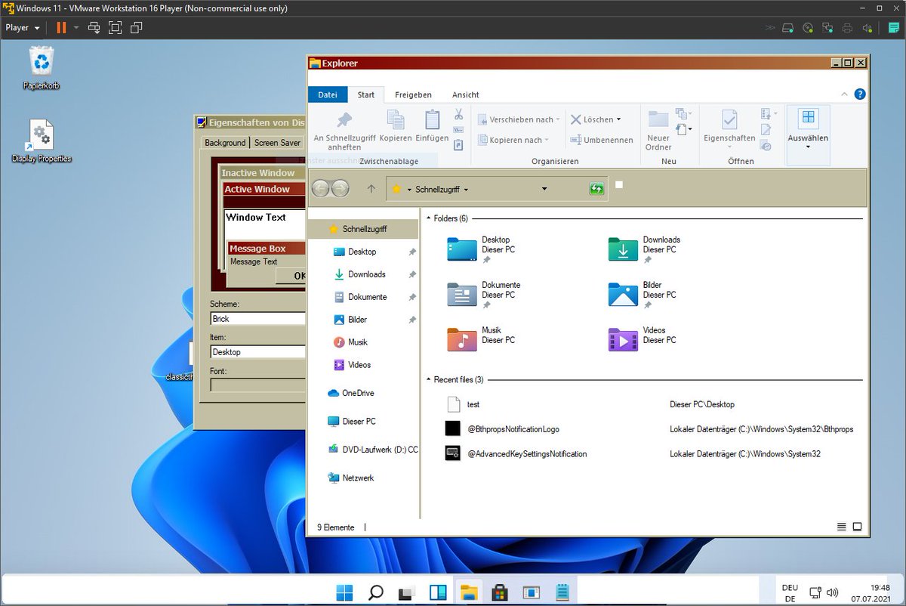Select Screen Saver tab in Display Properties

[x=277, y=142]
